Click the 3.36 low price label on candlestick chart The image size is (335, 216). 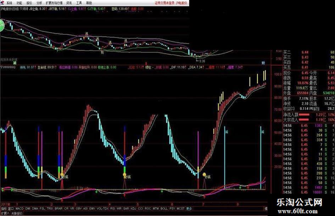[x=202, y=61]
